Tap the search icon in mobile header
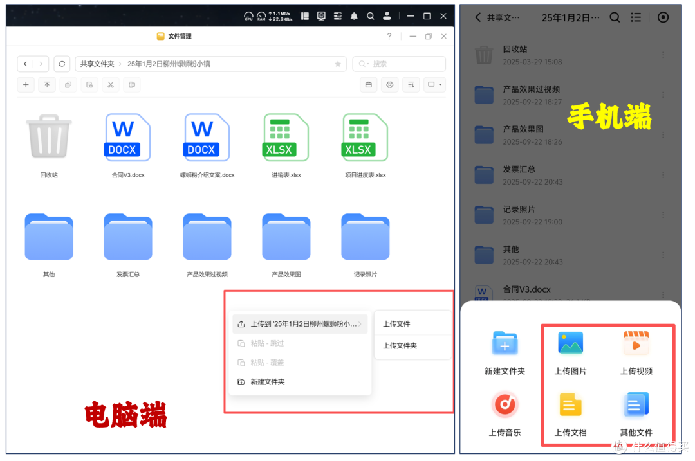The image size is (695, 461). [615, 17]
